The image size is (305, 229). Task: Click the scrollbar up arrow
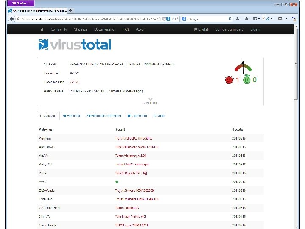pos(296,26)
